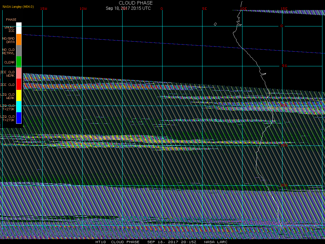
Task: Click the 10E longitude label
Action: coord(244,9)
